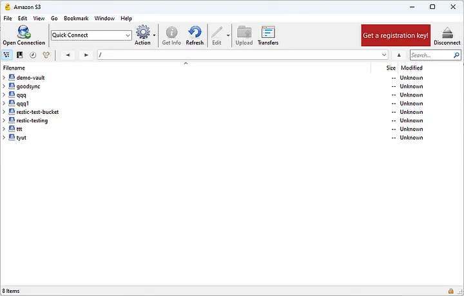
Task: Select the restic-testing row
Action: point(231,120)
